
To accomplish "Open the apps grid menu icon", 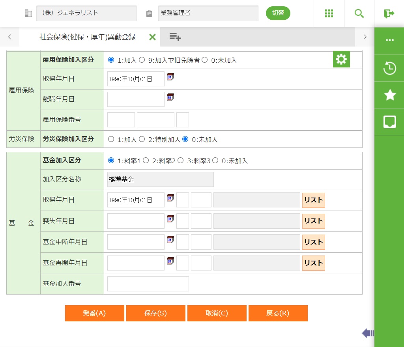I will point(329,13).
